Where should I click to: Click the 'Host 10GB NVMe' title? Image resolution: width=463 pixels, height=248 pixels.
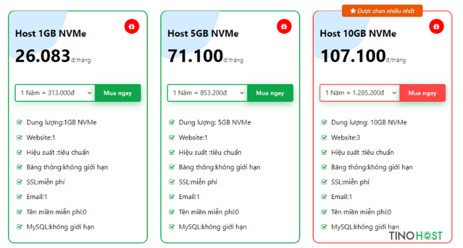(358, 33)
